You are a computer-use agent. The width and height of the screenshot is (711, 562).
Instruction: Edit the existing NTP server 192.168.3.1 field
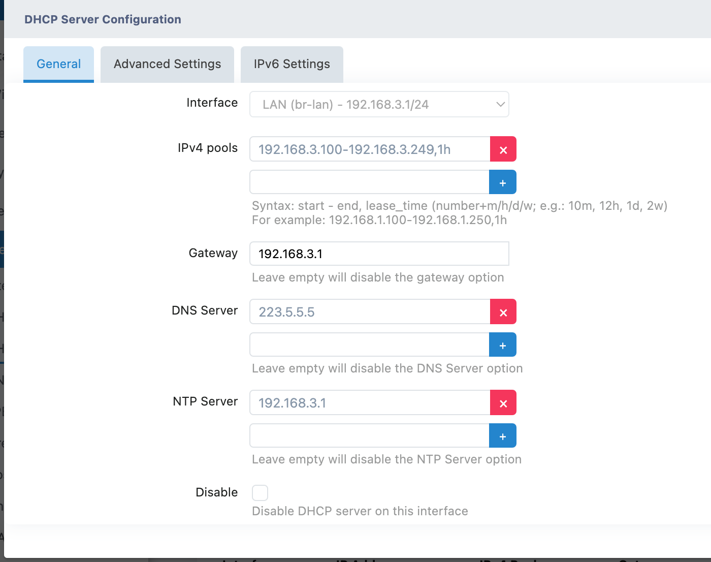369,403
